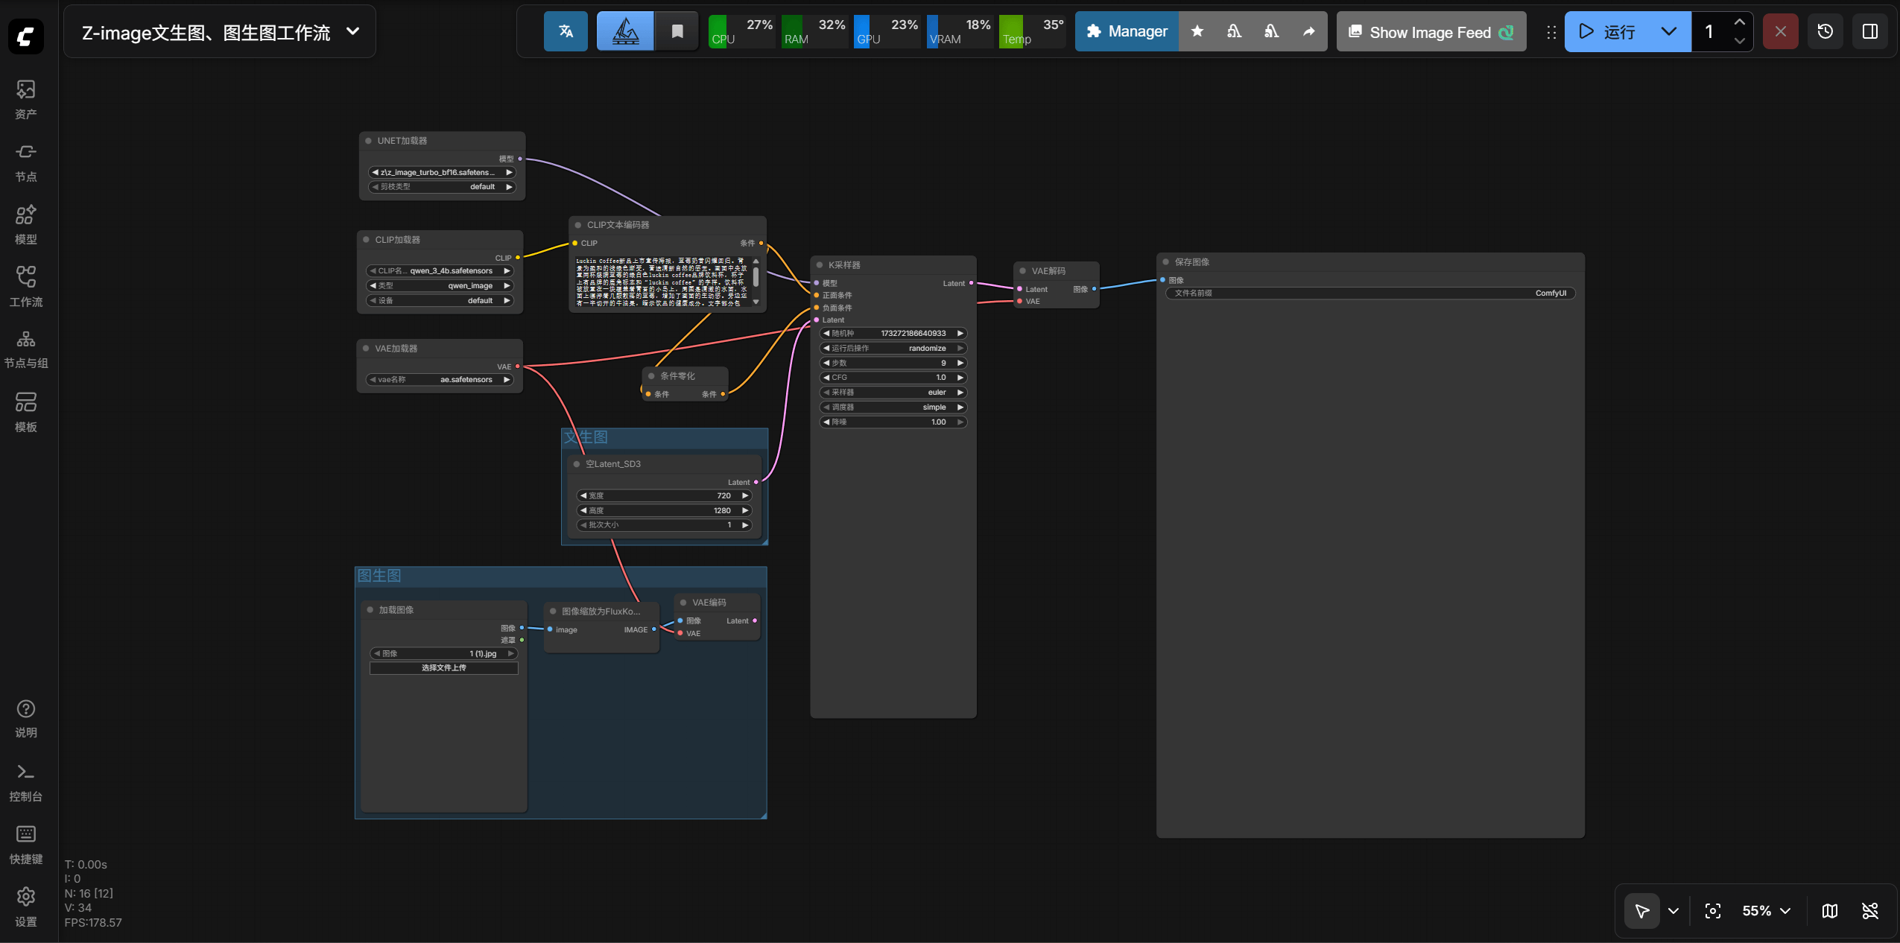Image resolution: width=1900 pixels, height=943 pixels.
Task: Open the 节点 nodes library panel
Action: point(26,162)
